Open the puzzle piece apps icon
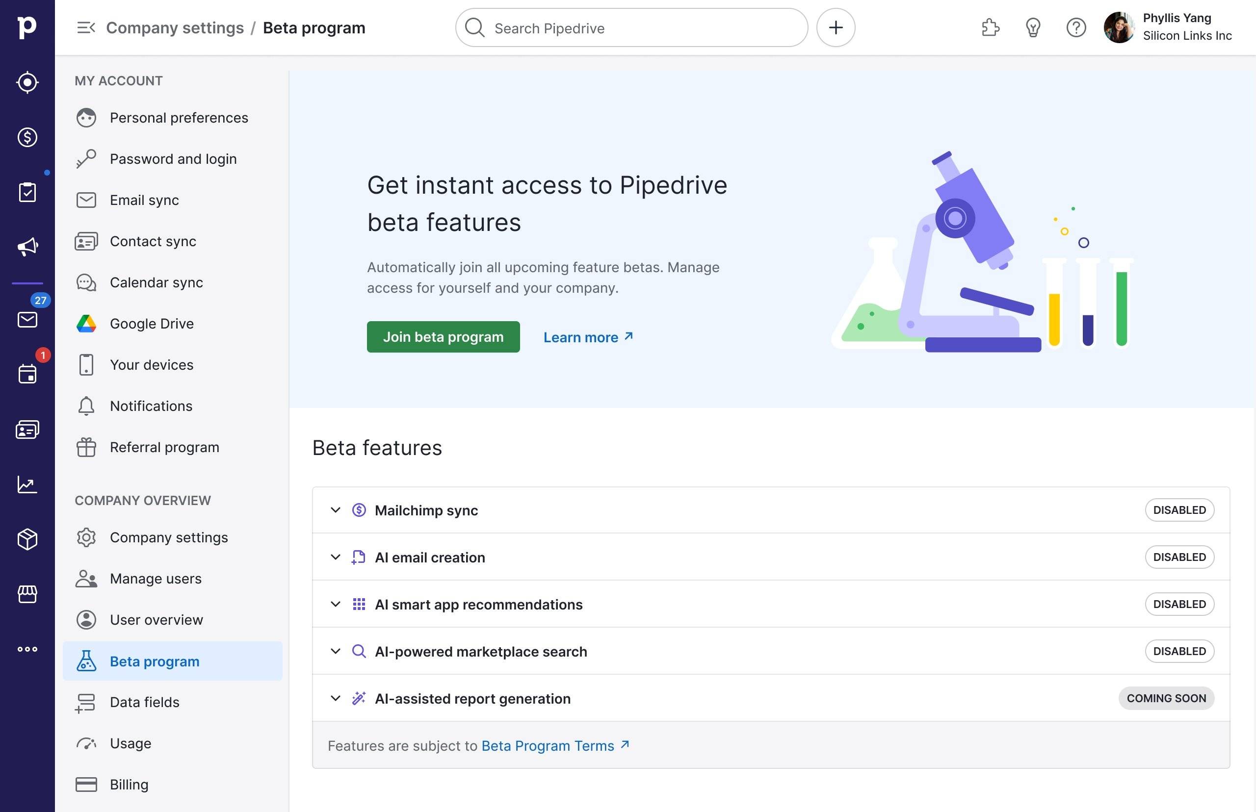The image size is (1256, 812). click(991, 27)
